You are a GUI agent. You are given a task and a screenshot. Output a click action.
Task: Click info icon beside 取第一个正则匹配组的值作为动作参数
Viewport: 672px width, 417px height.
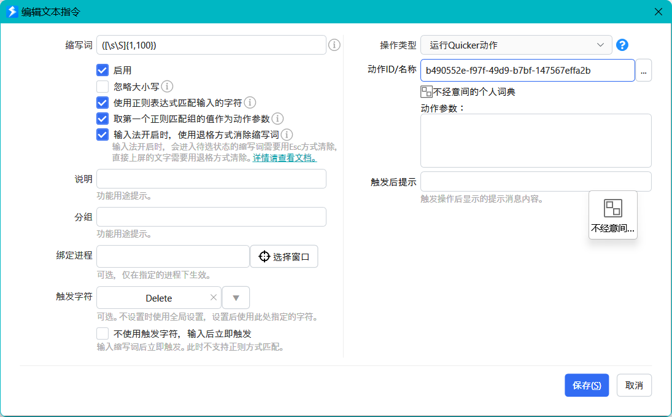(277, 119)
